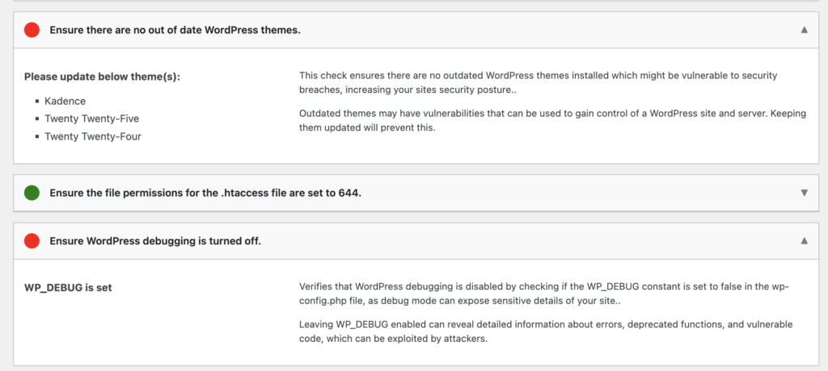Collapse the WordPress debugging panel arrow
Screen dimensions: 828x371
click(804, 240)
